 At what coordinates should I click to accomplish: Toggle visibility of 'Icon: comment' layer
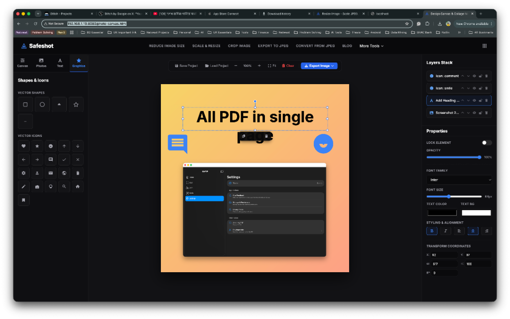click(474, 76)
